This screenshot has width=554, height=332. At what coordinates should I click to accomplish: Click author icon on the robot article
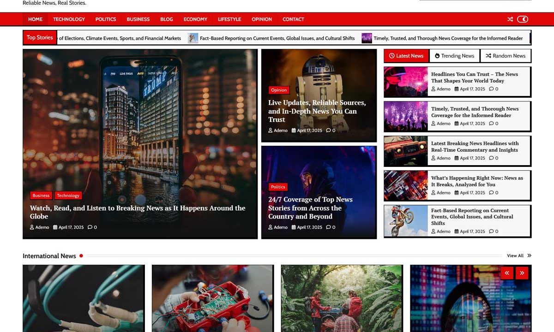271,130
